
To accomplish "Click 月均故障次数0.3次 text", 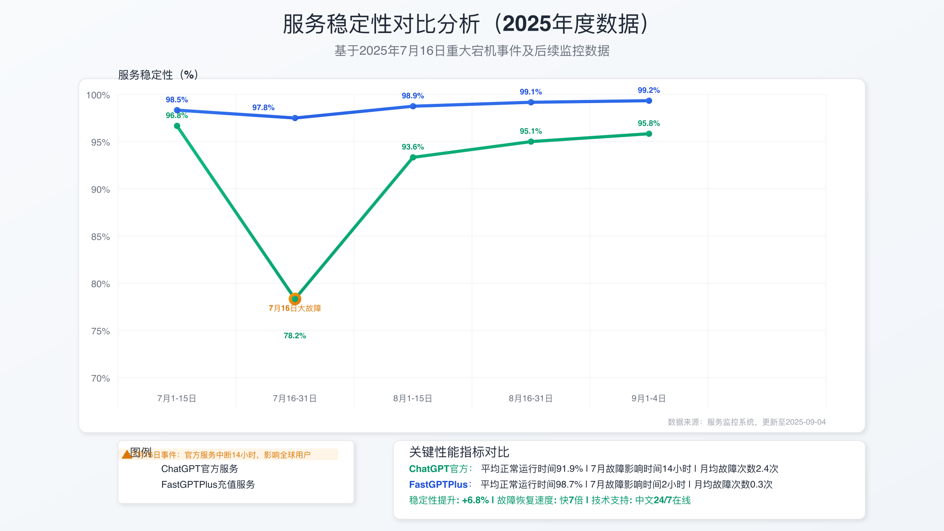I will click(x=734, y=485).
